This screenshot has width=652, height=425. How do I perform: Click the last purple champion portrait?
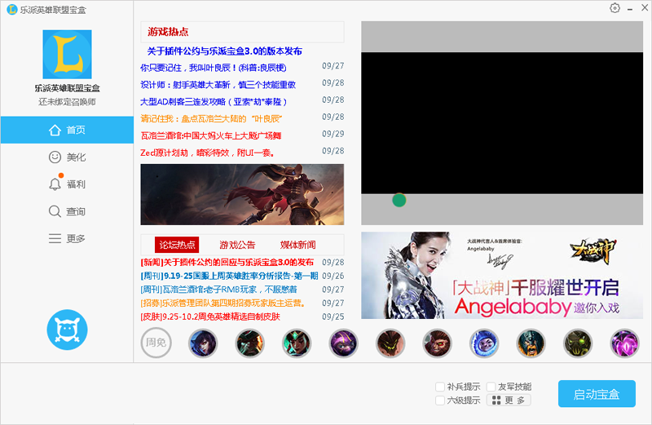[x=625, y=343]
